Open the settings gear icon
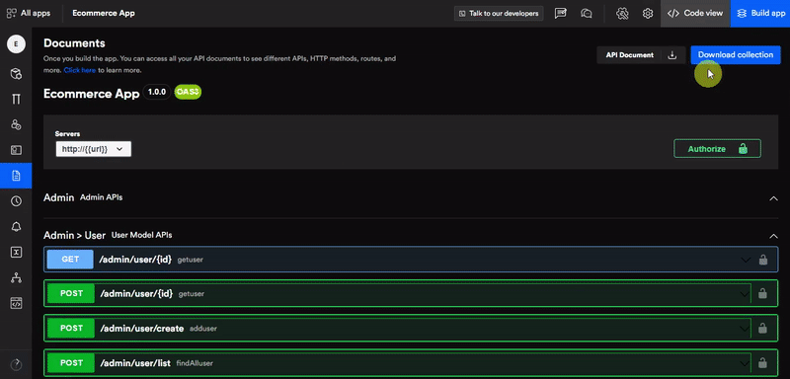This screenshot has height=379, width=790. pos(648,14)
